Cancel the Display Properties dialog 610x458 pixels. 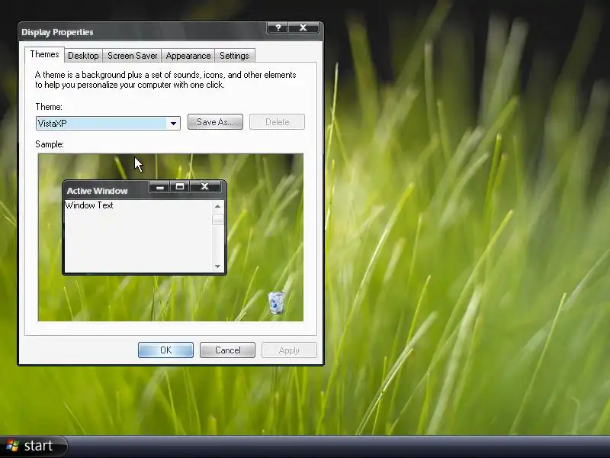tap(227, 350)
